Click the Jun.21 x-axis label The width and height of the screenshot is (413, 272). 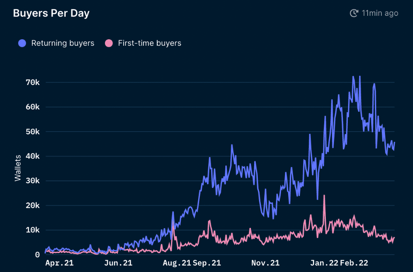pos(118,263)
